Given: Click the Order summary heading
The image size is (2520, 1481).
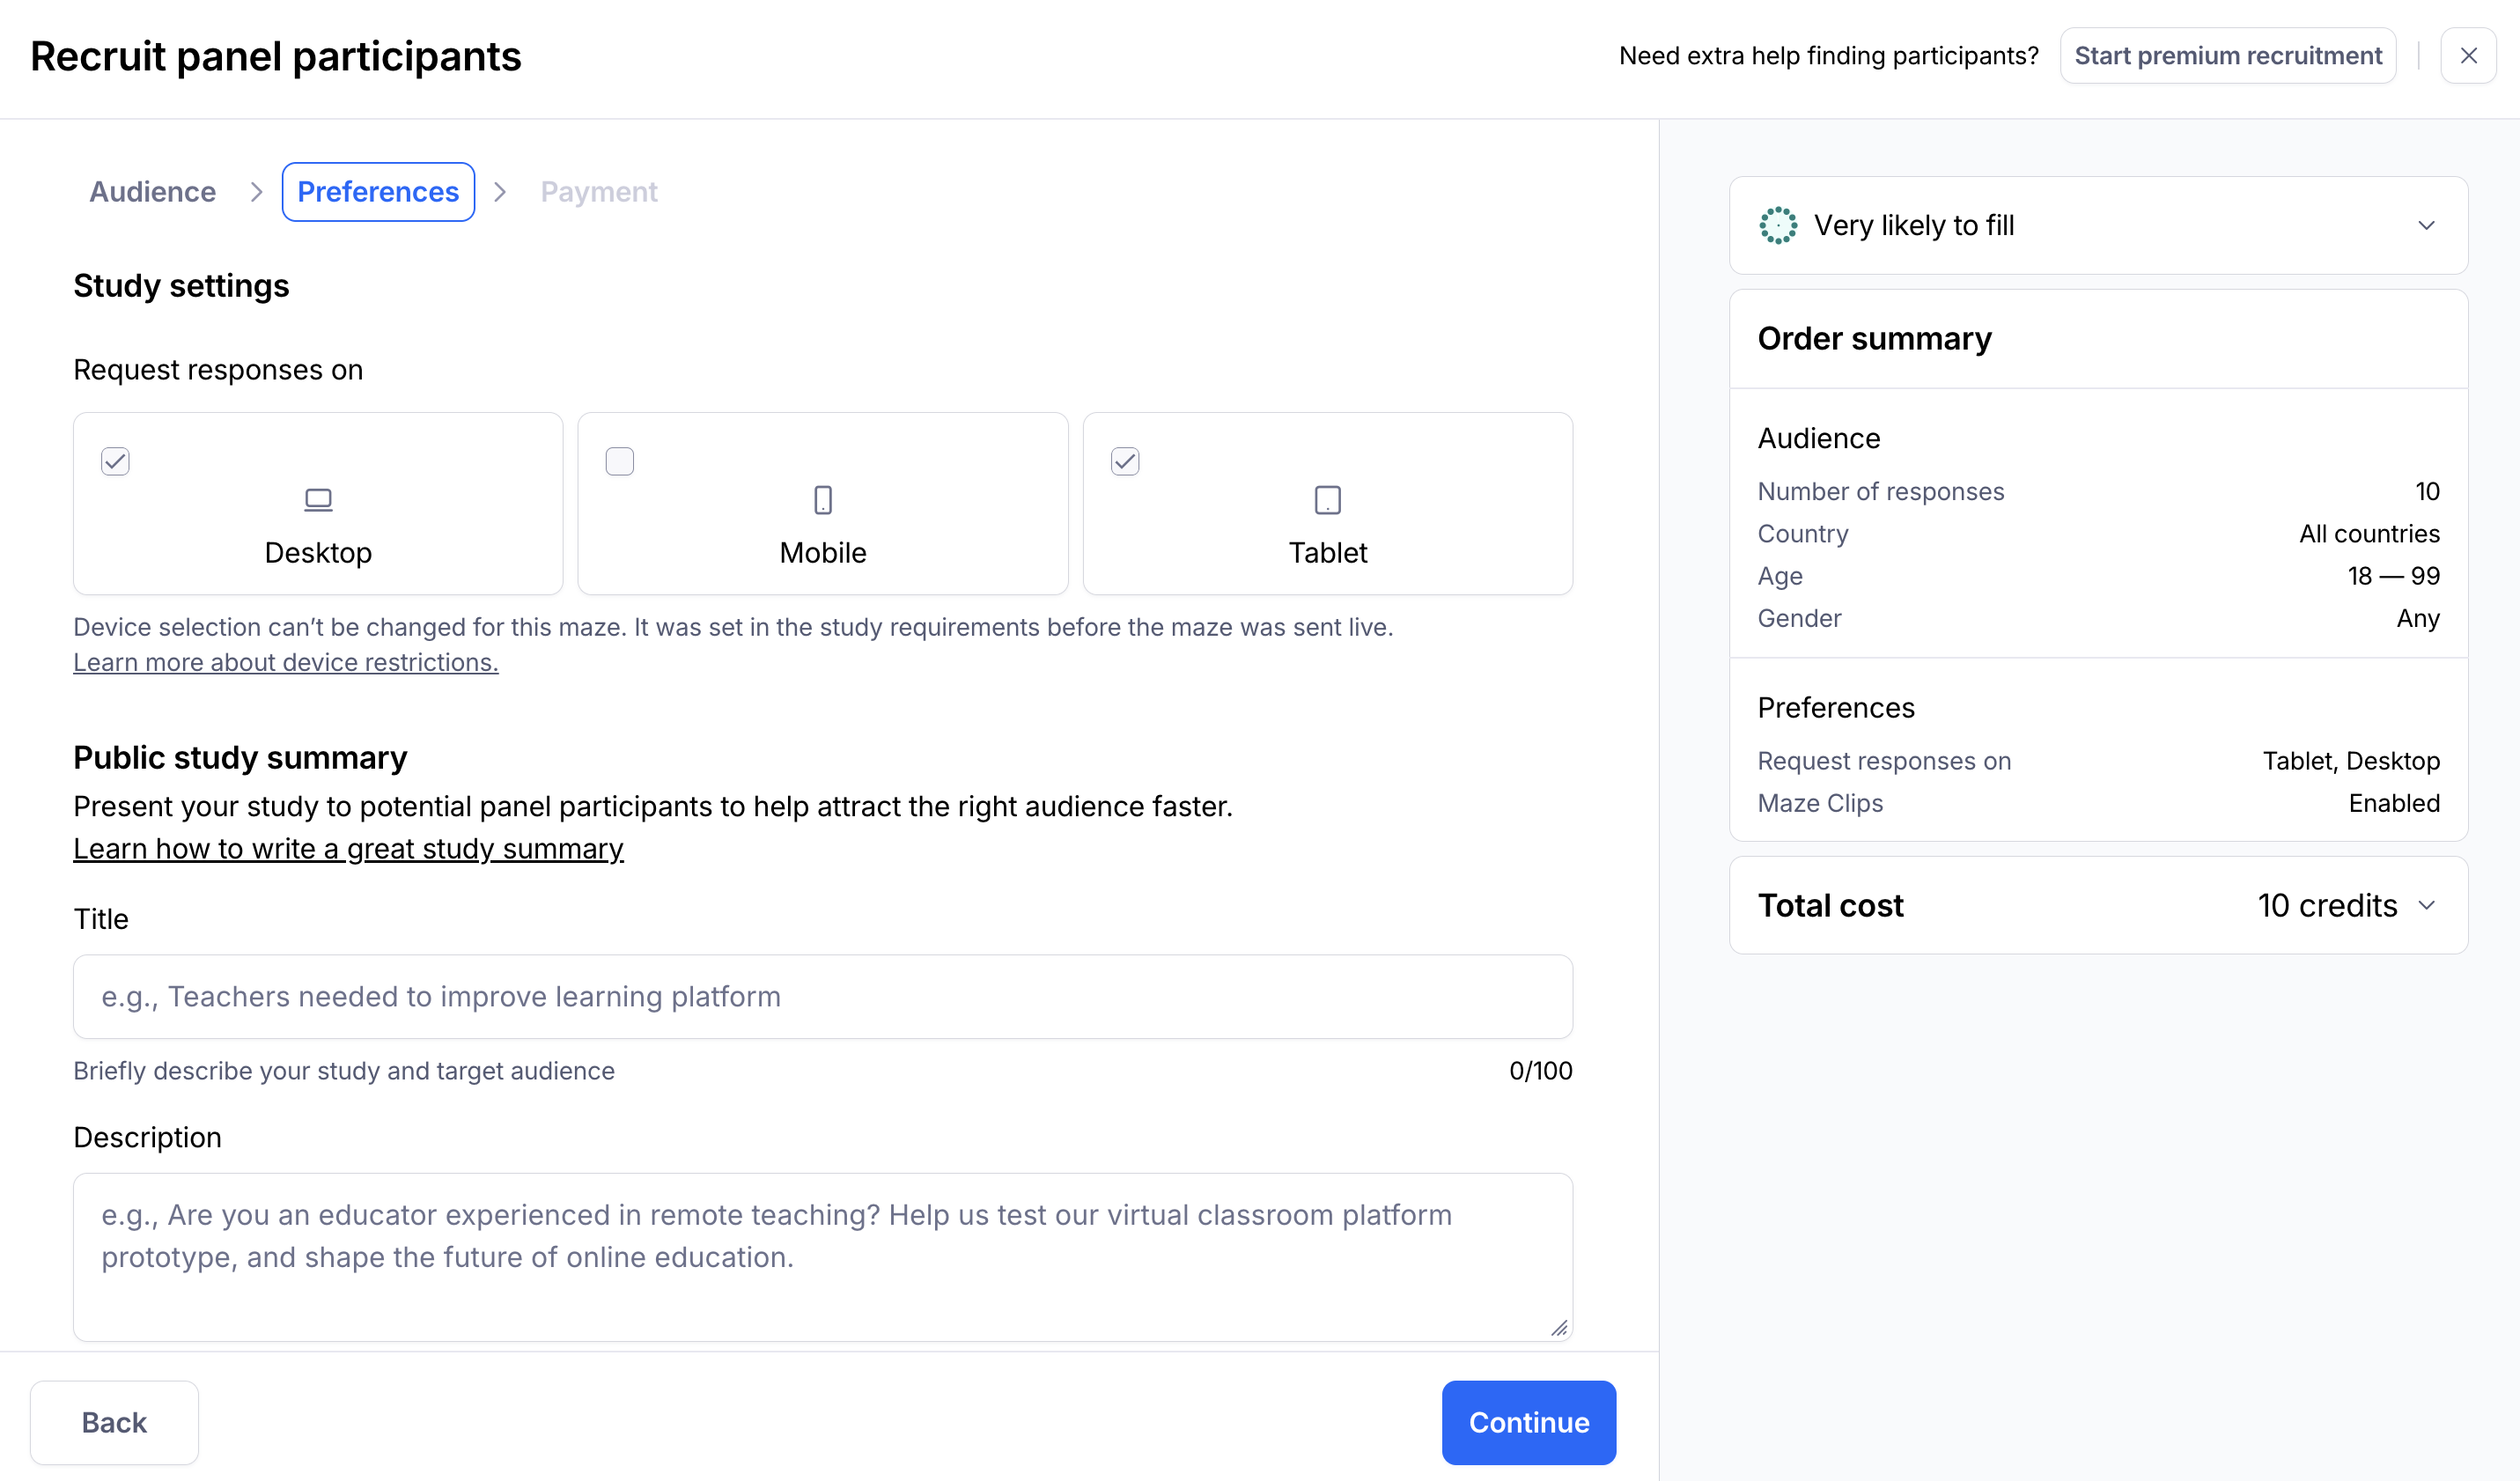Looking at the screenshot, I should coord(1874,339).
